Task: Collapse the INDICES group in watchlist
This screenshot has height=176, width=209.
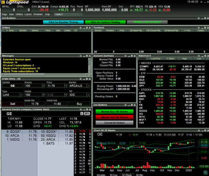Action: (x=139, y=63)
